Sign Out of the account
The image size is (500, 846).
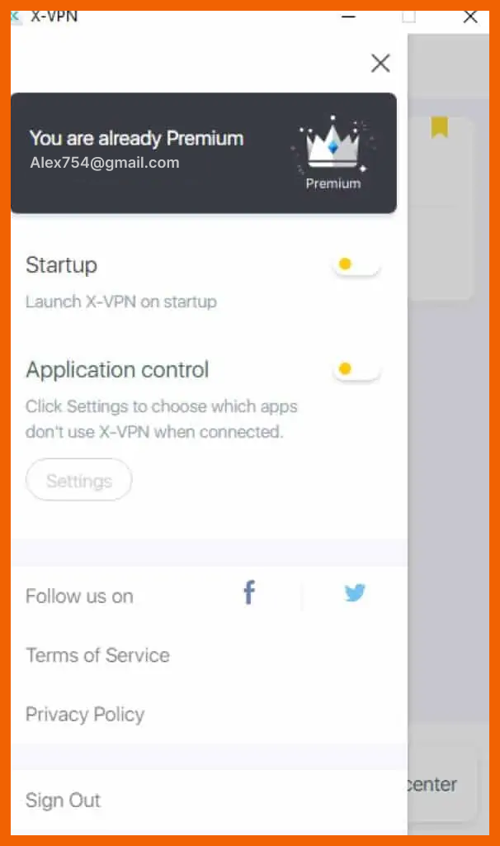coord(63,800)
